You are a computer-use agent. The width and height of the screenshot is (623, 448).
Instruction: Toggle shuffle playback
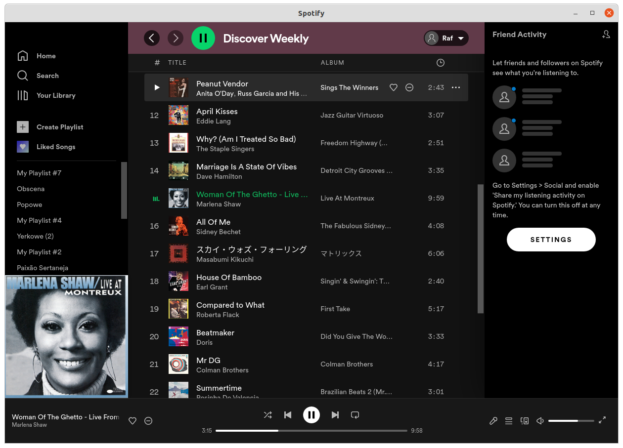tap(267, 415)
